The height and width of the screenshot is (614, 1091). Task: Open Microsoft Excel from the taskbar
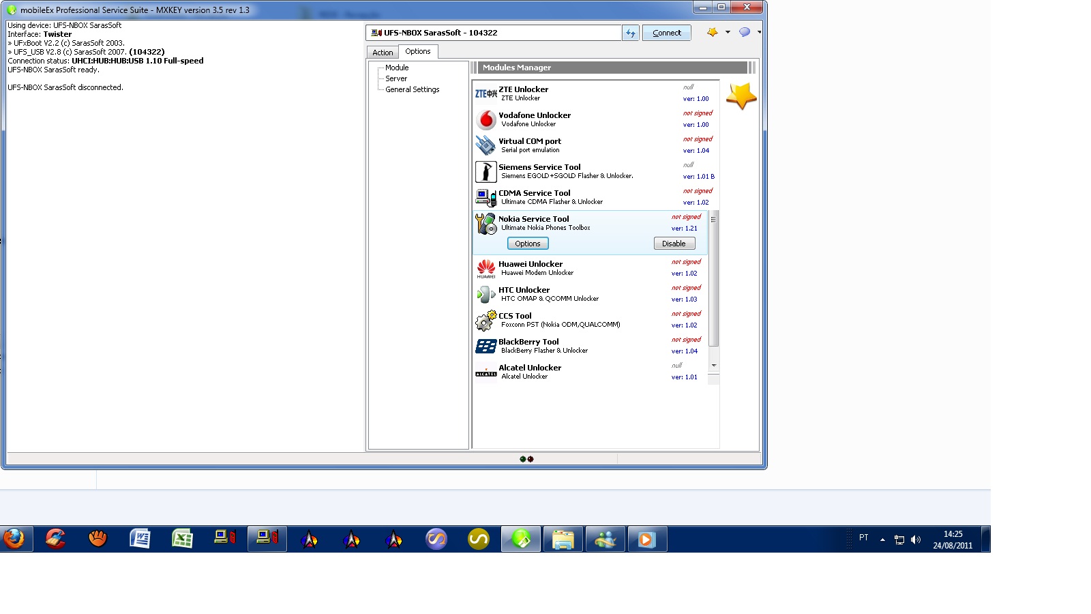coord(182,539)
